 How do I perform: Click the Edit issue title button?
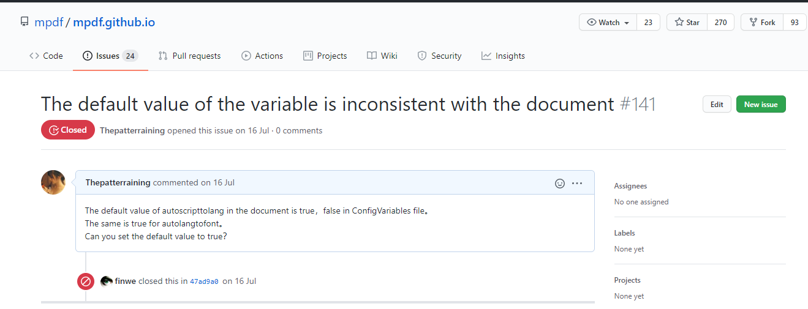click(x=717, y=105)
